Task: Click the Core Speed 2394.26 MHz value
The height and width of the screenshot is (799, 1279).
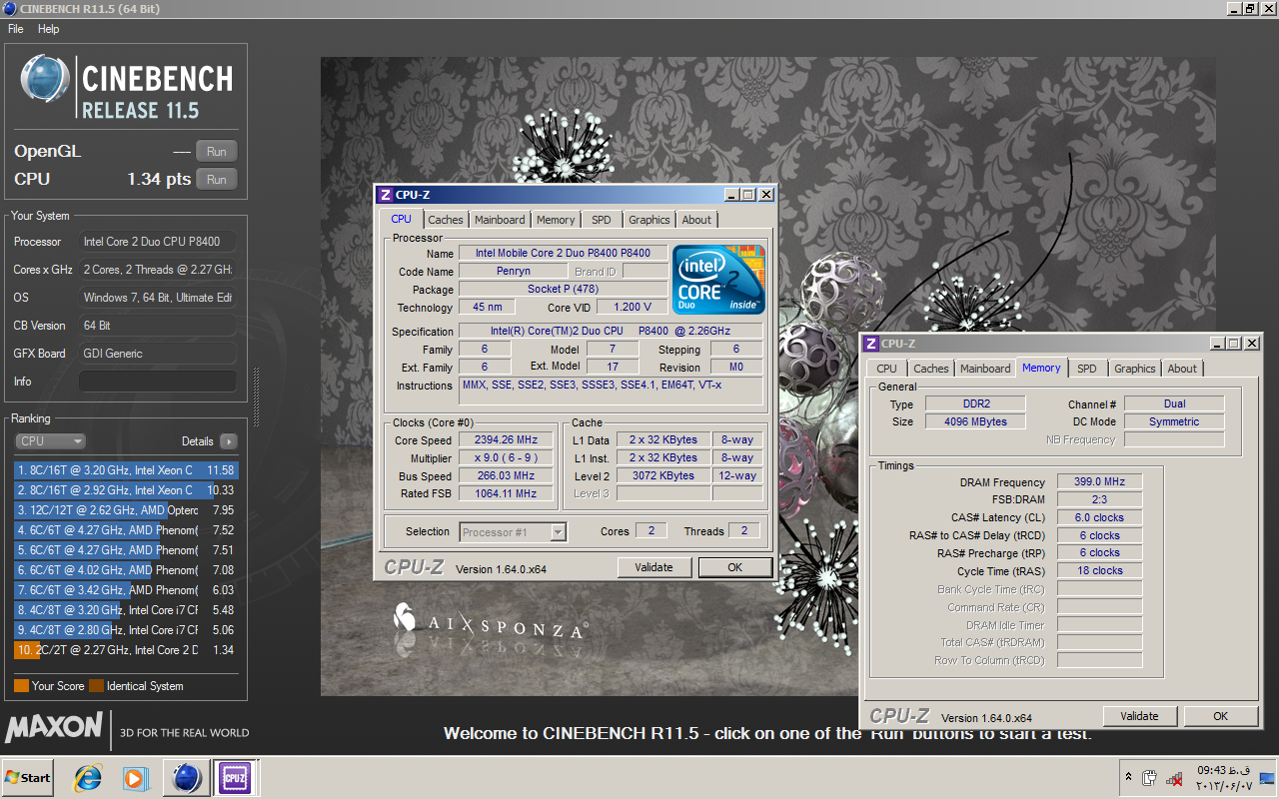Action: pyautogui.click(x=508, y=440)
